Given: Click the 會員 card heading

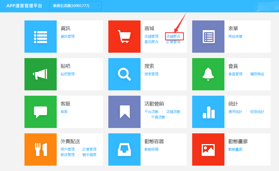Looking at the screenshot, I should (233, 66).
